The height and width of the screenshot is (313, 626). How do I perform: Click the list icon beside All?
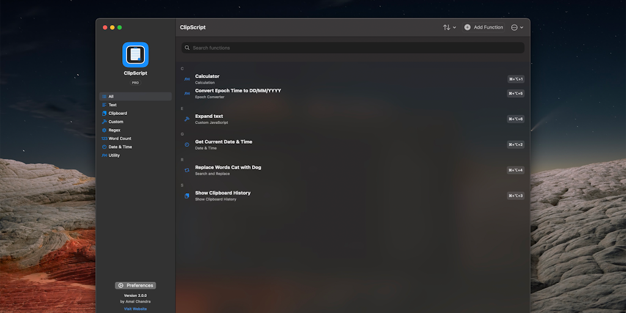coord(104,97)
